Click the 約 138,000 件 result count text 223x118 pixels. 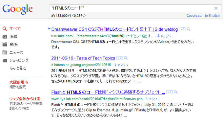point(69,16)
